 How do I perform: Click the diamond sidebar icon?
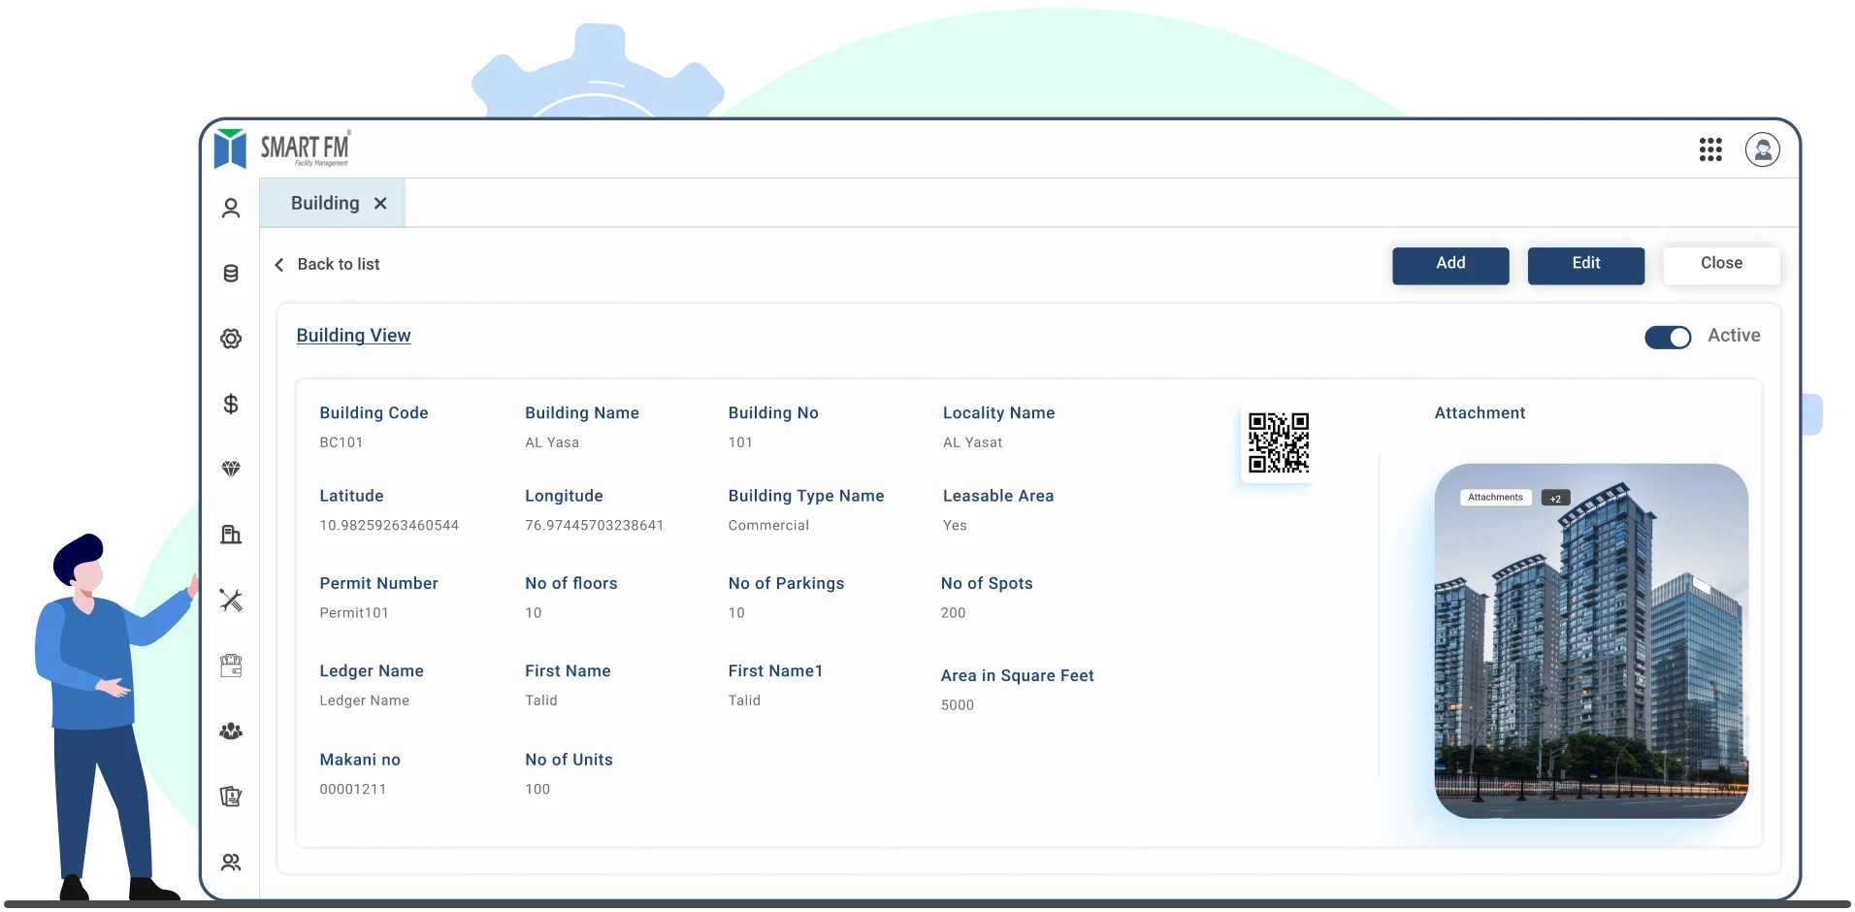click(x=231, y=469)
